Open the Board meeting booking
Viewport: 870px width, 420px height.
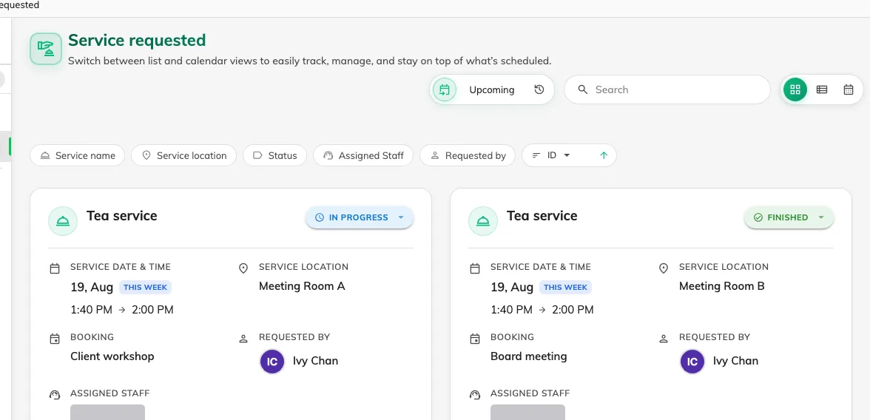pos(529,356)
